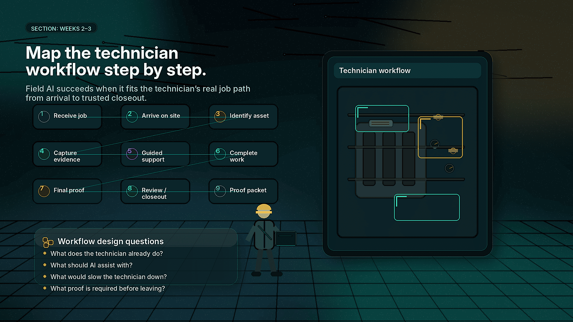Click the technician's toolbox
The width and height of the screenshot is (573, 322).
(x=286, y=239)
